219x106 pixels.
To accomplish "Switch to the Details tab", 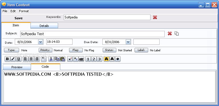I will click(44, 26).
